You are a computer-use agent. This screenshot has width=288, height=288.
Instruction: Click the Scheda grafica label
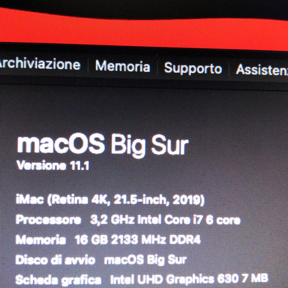pyautogui.click(x=58, y=280)
